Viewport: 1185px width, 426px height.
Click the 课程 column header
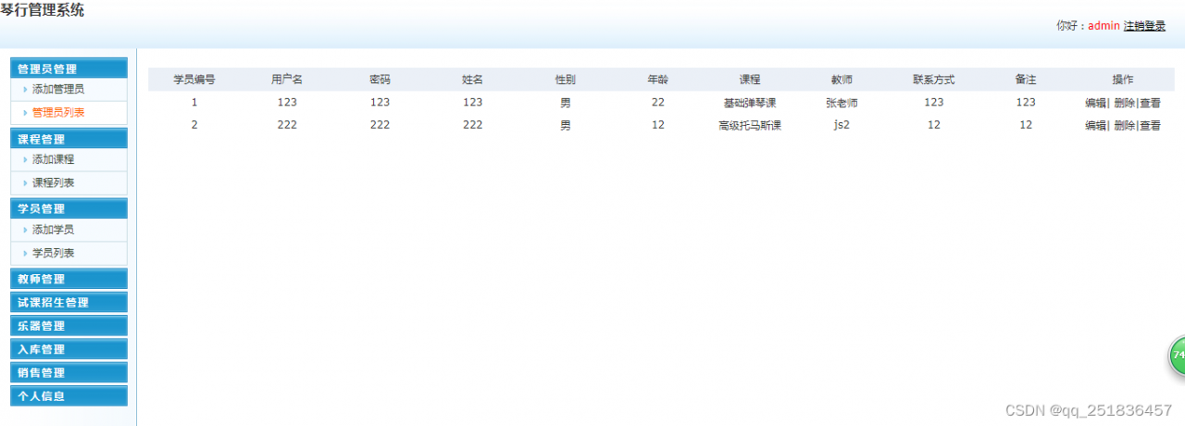[x=750, y=80]
